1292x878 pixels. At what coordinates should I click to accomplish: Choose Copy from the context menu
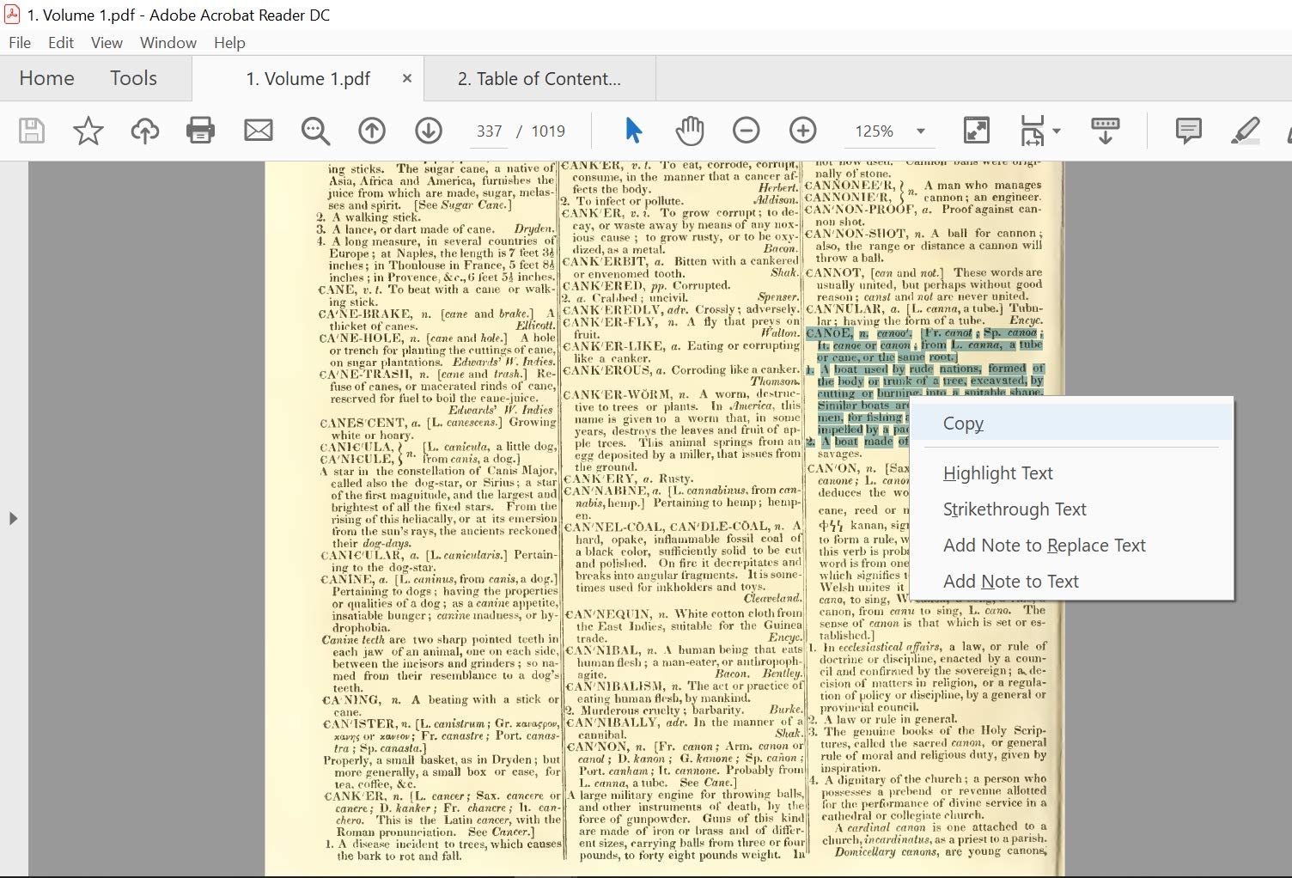pyautogui.click(x=962, y=423)
